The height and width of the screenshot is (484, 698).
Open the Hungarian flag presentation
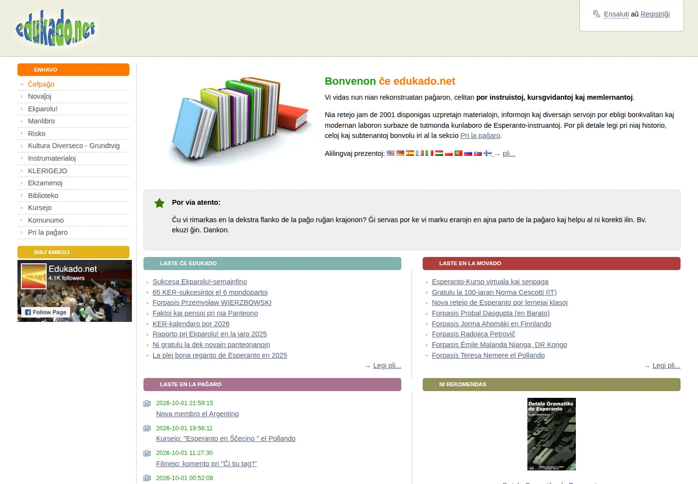(x=439, y=153)
